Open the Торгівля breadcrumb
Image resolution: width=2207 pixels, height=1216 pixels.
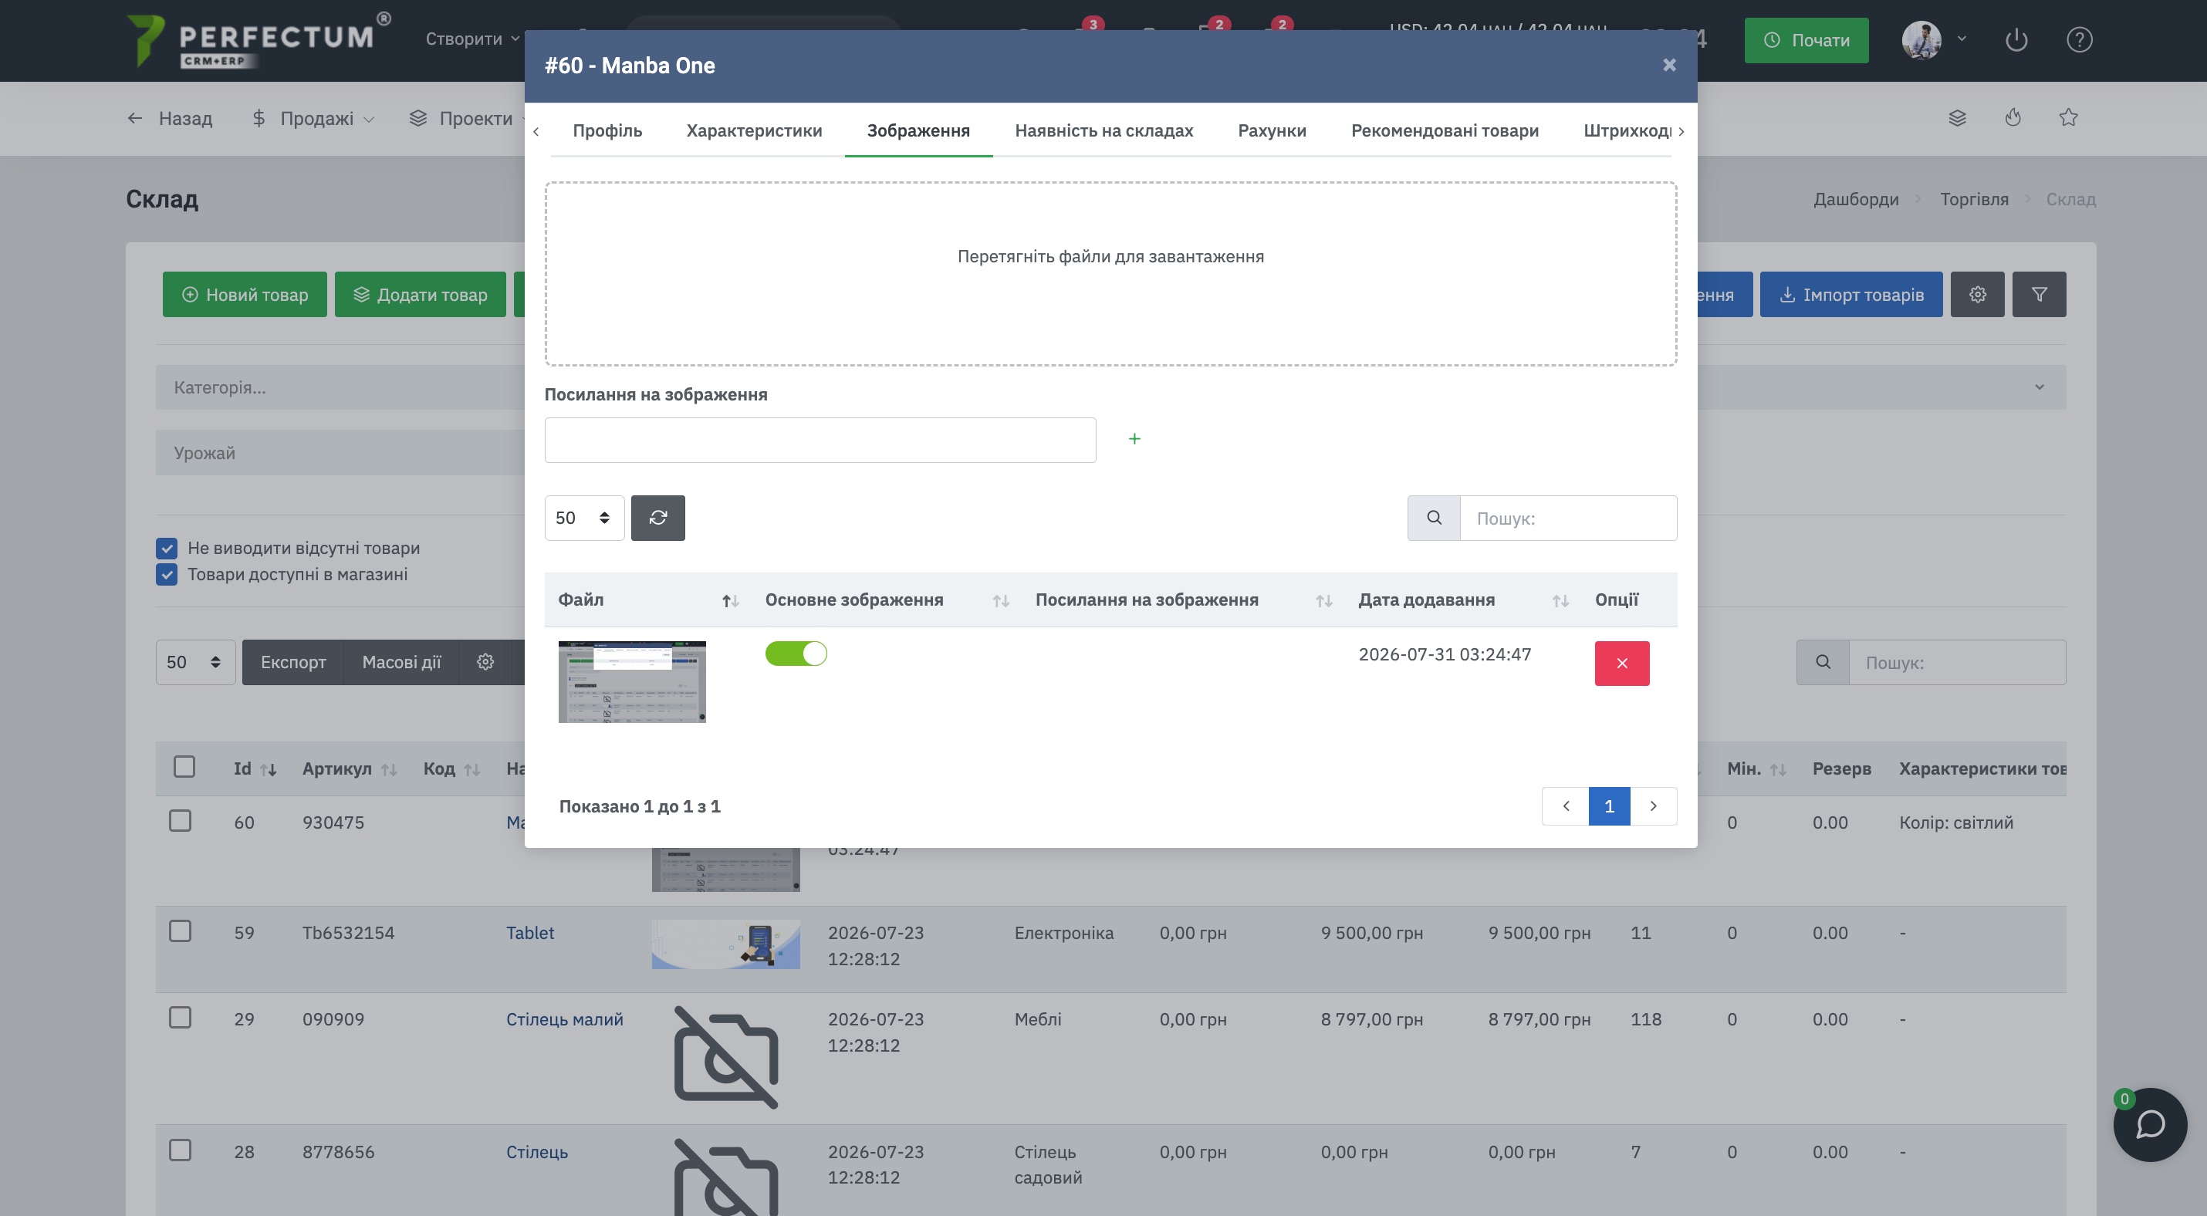(x=1974, y=200)
